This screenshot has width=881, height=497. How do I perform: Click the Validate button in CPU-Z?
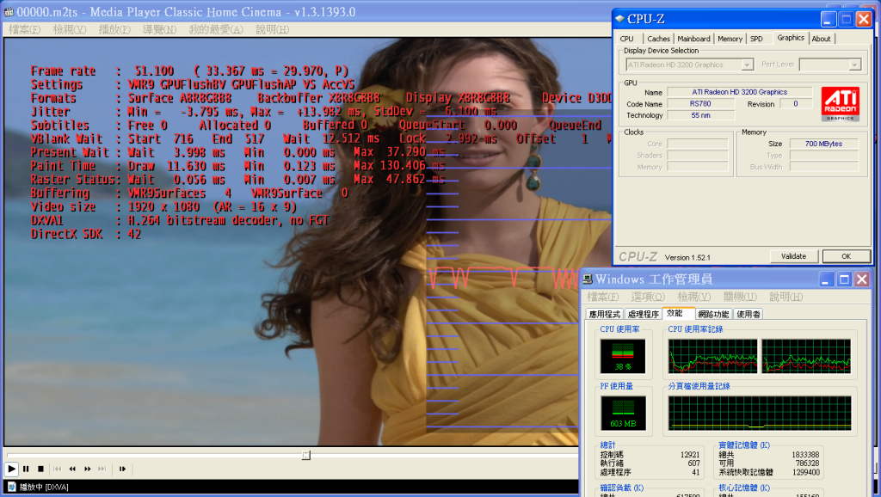point(793,256)
